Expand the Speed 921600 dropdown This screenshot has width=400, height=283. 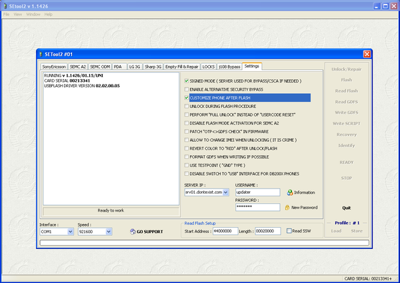[x=109, y=232]
